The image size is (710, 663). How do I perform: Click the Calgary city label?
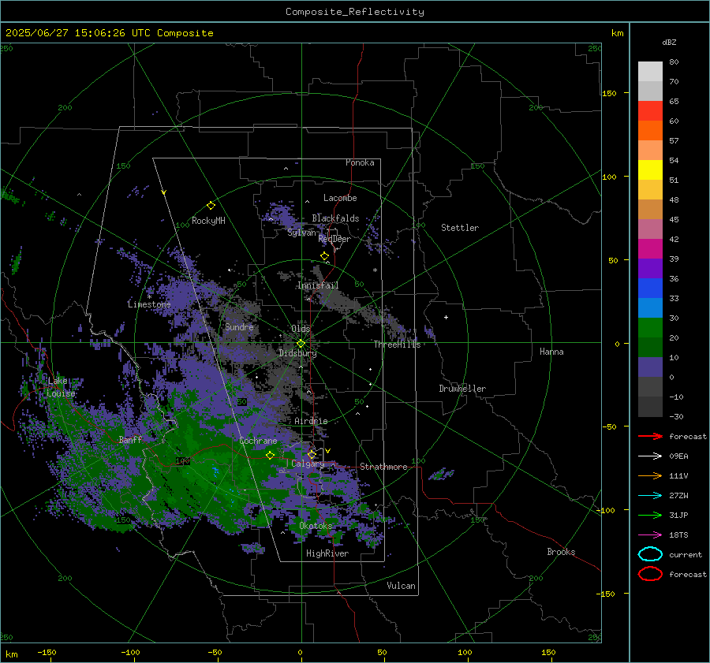pyautogui.click(x=308, y=464)
